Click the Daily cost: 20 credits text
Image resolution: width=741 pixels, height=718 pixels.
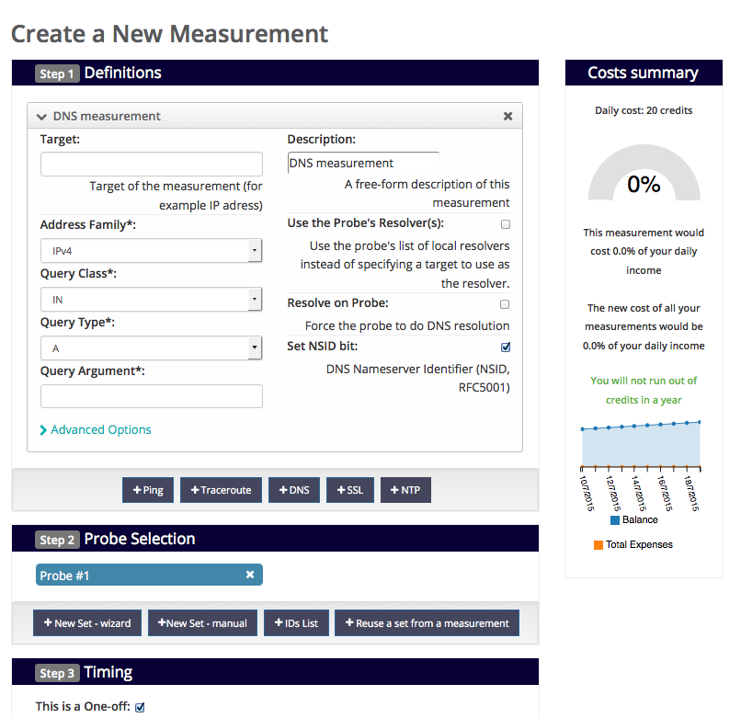[644, 110]
